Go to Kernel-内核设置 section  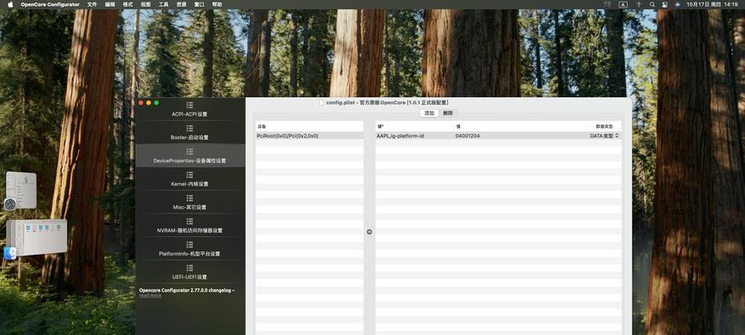click(189, 184)
